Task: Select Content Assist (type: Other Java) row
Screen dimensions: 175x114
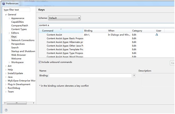Action: click(106, 46)
